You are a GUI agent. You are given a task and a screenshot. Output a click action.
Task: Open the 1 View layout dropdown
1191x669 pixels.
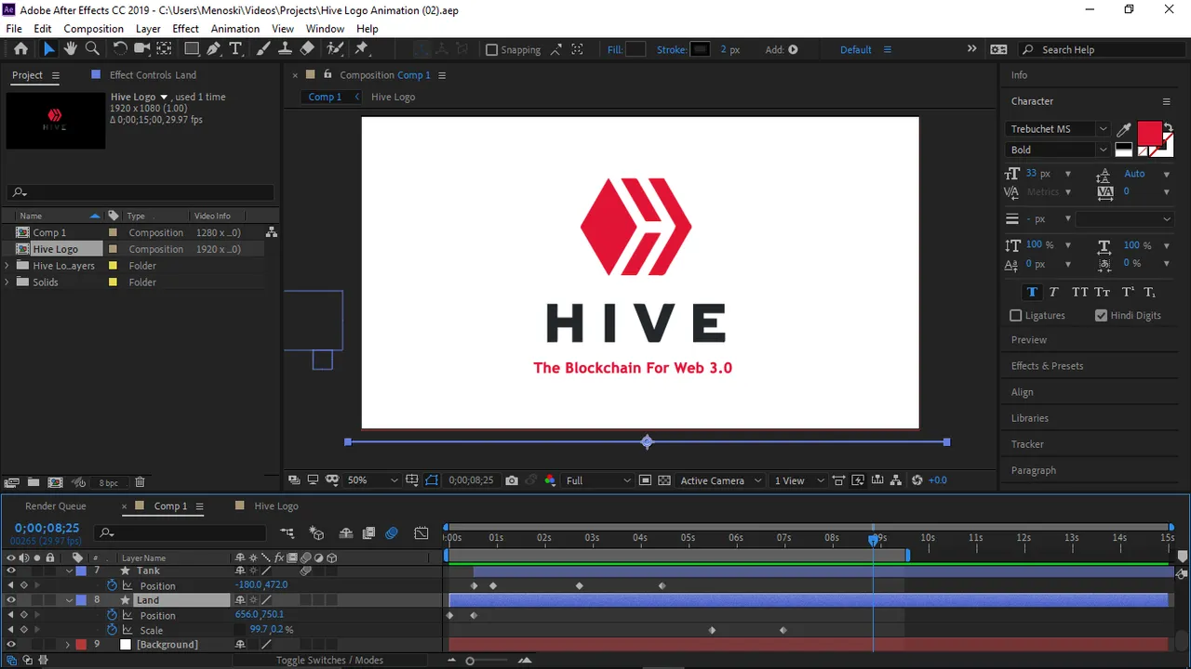tap(800, 480)
